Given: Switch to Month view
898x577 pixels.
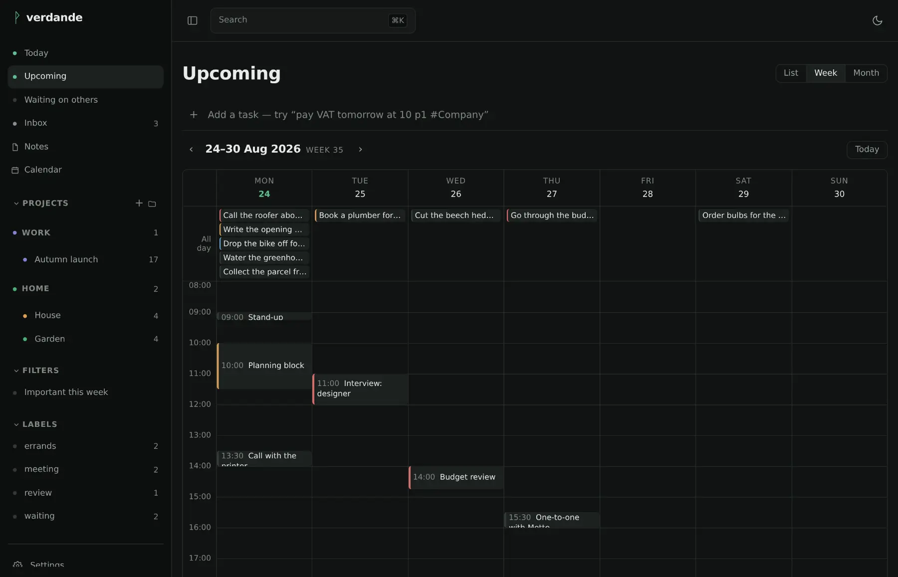Looking at the screenshot, I should pyautogui.click(x=866, y=73).
